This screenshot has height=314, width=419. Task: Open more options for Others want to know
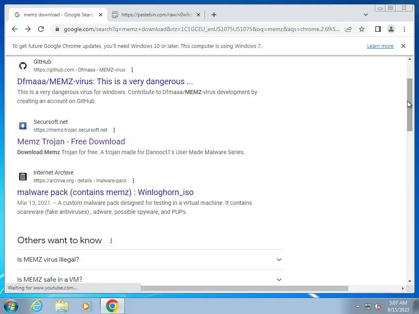111,240
